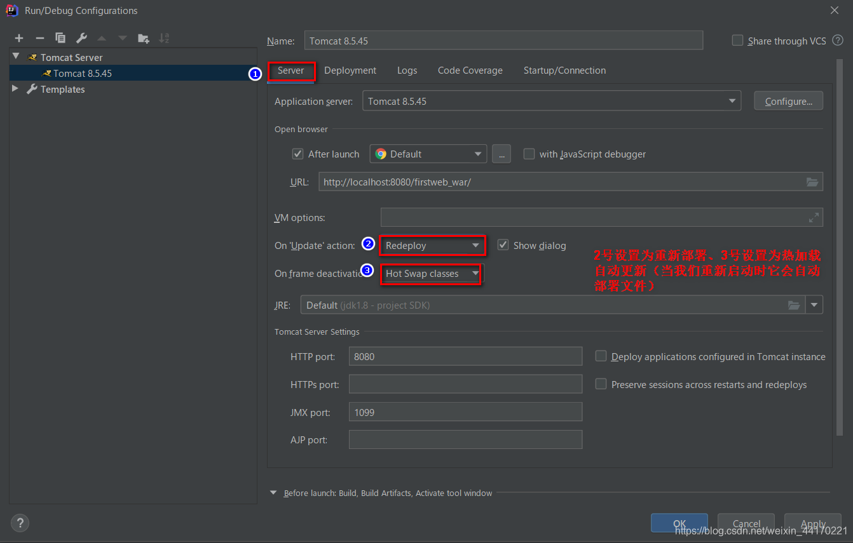This screenshot has width=853, height=543.
Task: Browse folder icon in JRE field
Action: click(x=794, y=305)
